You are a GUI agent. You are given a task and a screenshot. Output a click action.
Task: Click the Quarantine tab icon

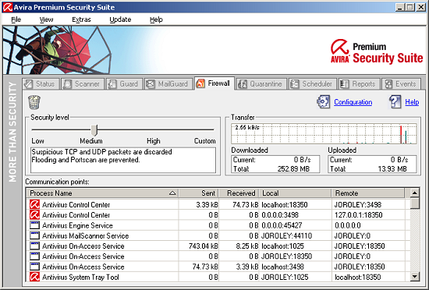242,84
